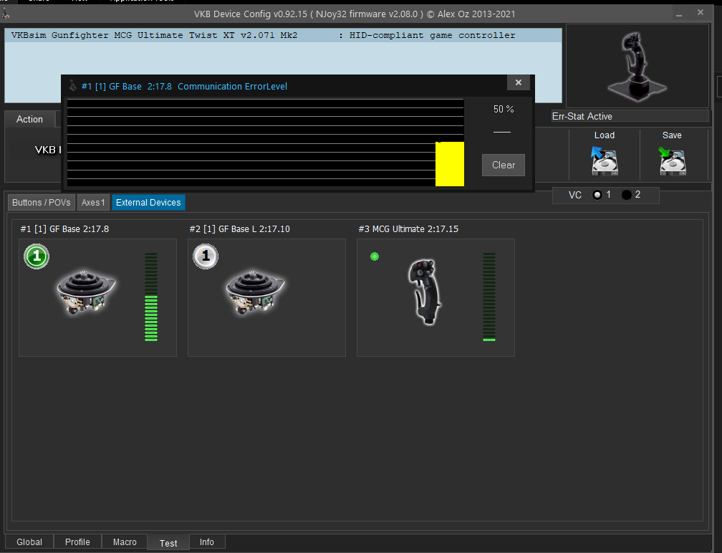The image size is (722, 553).
Task: Select VC radio option 1
Action: coord(597,195)
